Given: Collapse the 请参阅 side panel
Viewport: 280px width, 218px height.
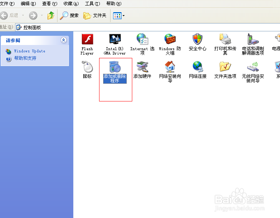Looking at the screenshot, I should 64,40.
